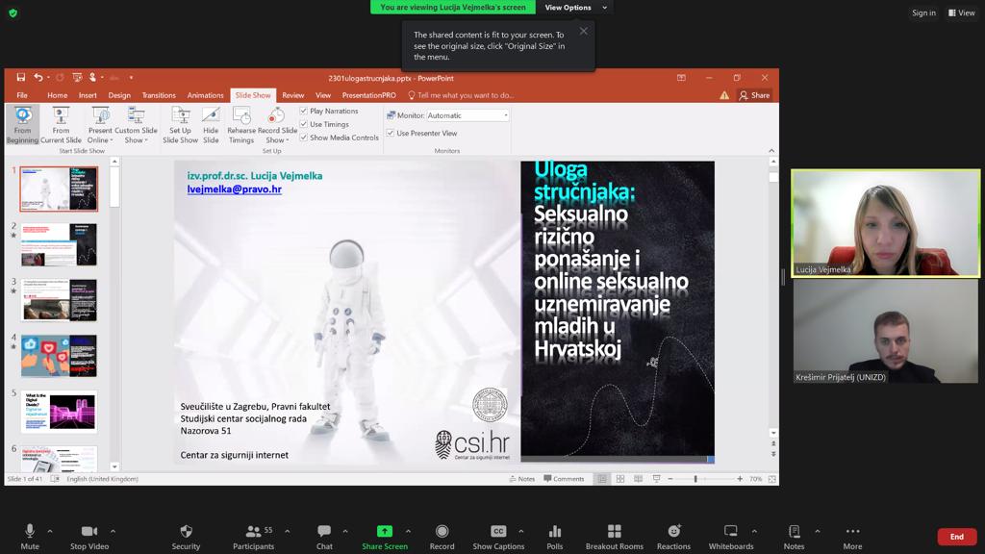Uncheck the Use Timings checkbox
Screen dimensions: 985x554
pos(304,124)
